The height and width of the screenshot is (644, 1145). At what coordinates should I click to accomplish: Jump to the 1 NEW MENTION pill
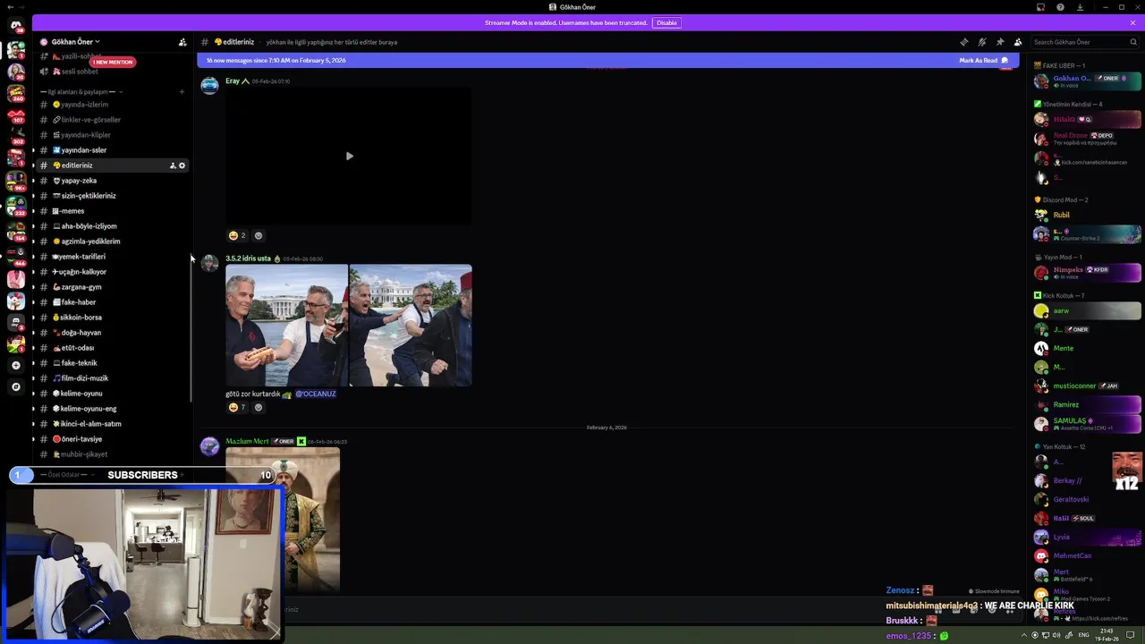113,62
